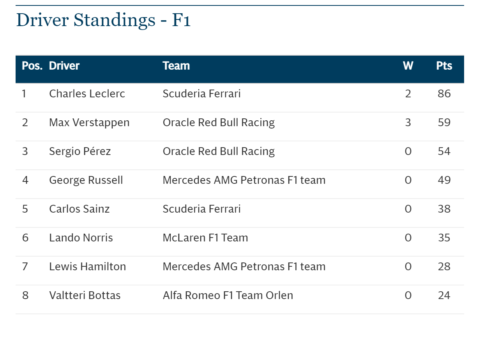Choose Carlos Sainz row name
Viewport: 491px width, 338px height.
pyautogui.click(x=79, y=209)
